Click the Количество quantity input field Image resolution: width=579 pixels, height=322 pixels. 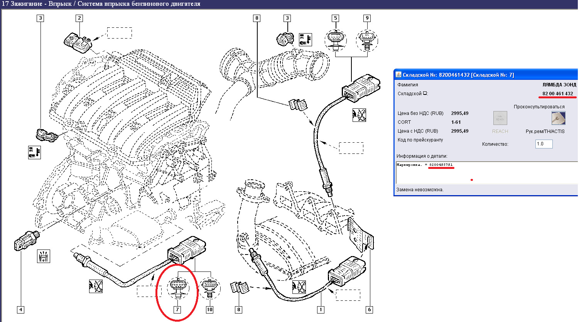(544, 144)
